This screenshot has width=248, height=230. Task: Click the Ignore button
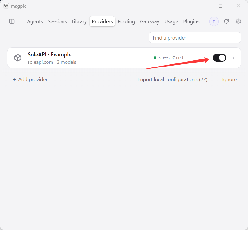tap(229, 79)
